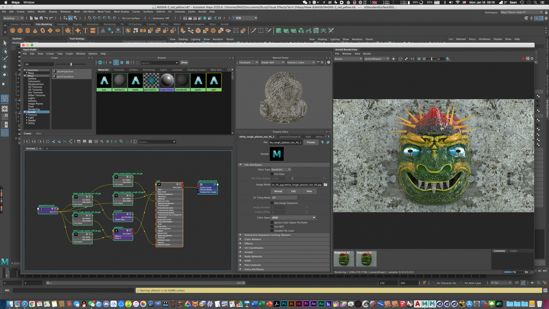The height and width of the screenshot is (309, 549).
Task: Adjust the RenderView exposure slider
Action: (x=432, y=59)
